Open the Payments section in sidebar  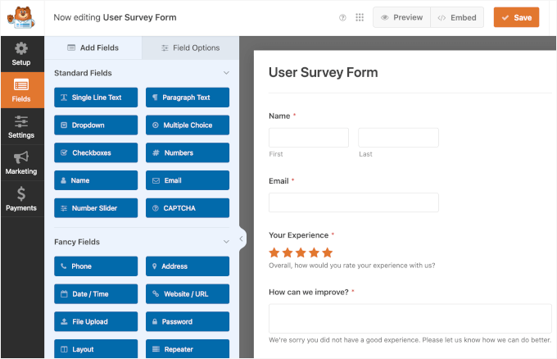(x=21, y=199)
